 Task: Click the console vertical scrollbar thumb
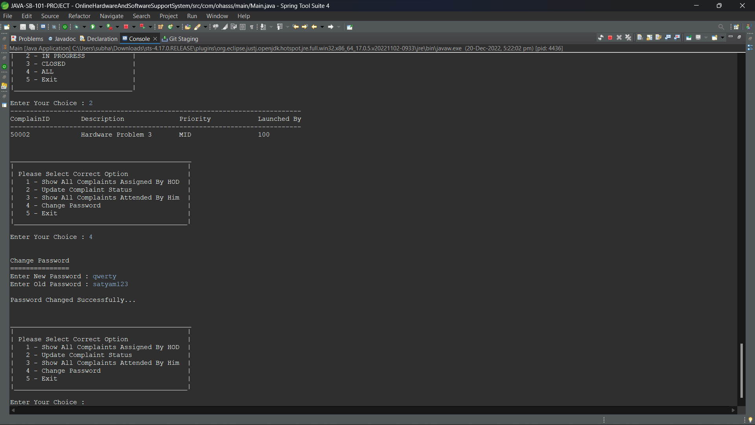741,370
